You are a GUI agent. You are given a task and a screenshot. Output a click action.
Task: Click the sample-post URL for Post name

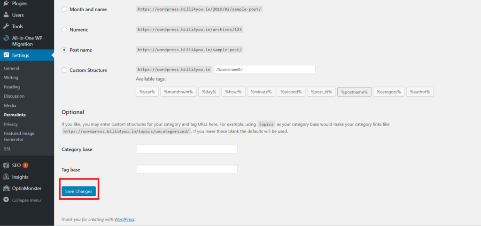[x=190, y=50]
